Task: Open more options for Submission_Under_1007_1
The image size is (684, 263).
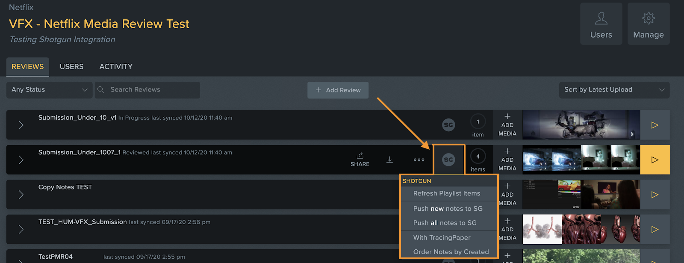Action: click(x=419, y=160)
